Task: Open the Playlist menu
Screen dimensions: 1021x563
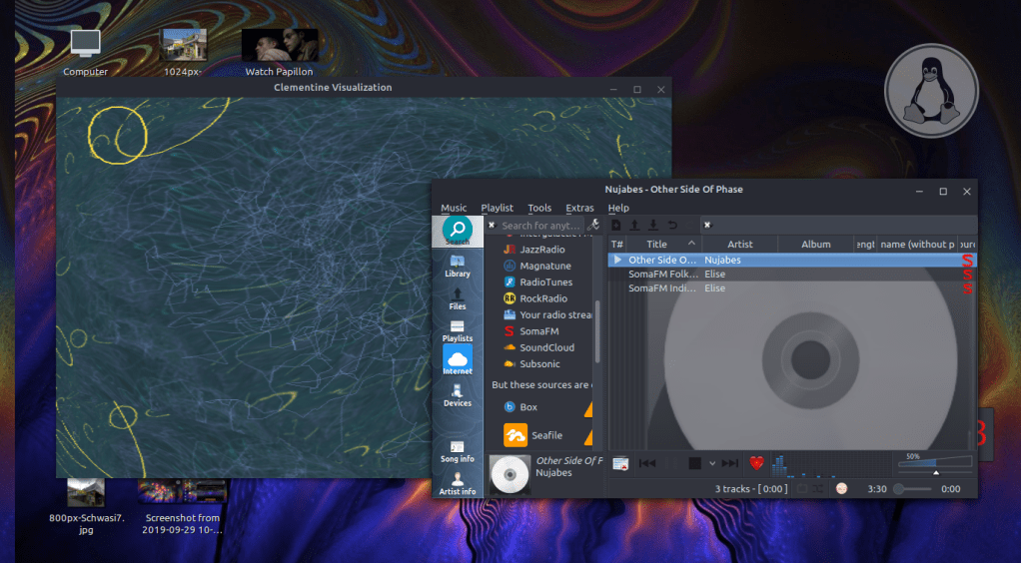Action: (x=497, y=208)
